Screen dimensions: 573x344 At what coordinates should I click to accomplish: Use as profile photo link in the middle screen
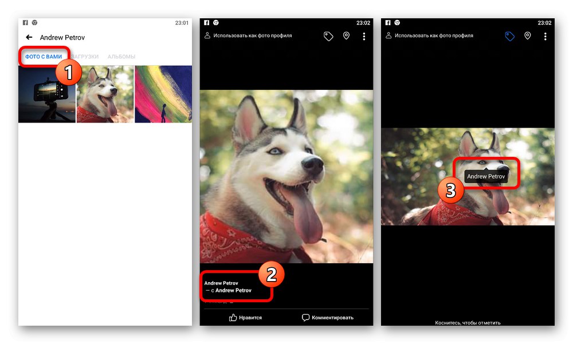coord(253,35)
